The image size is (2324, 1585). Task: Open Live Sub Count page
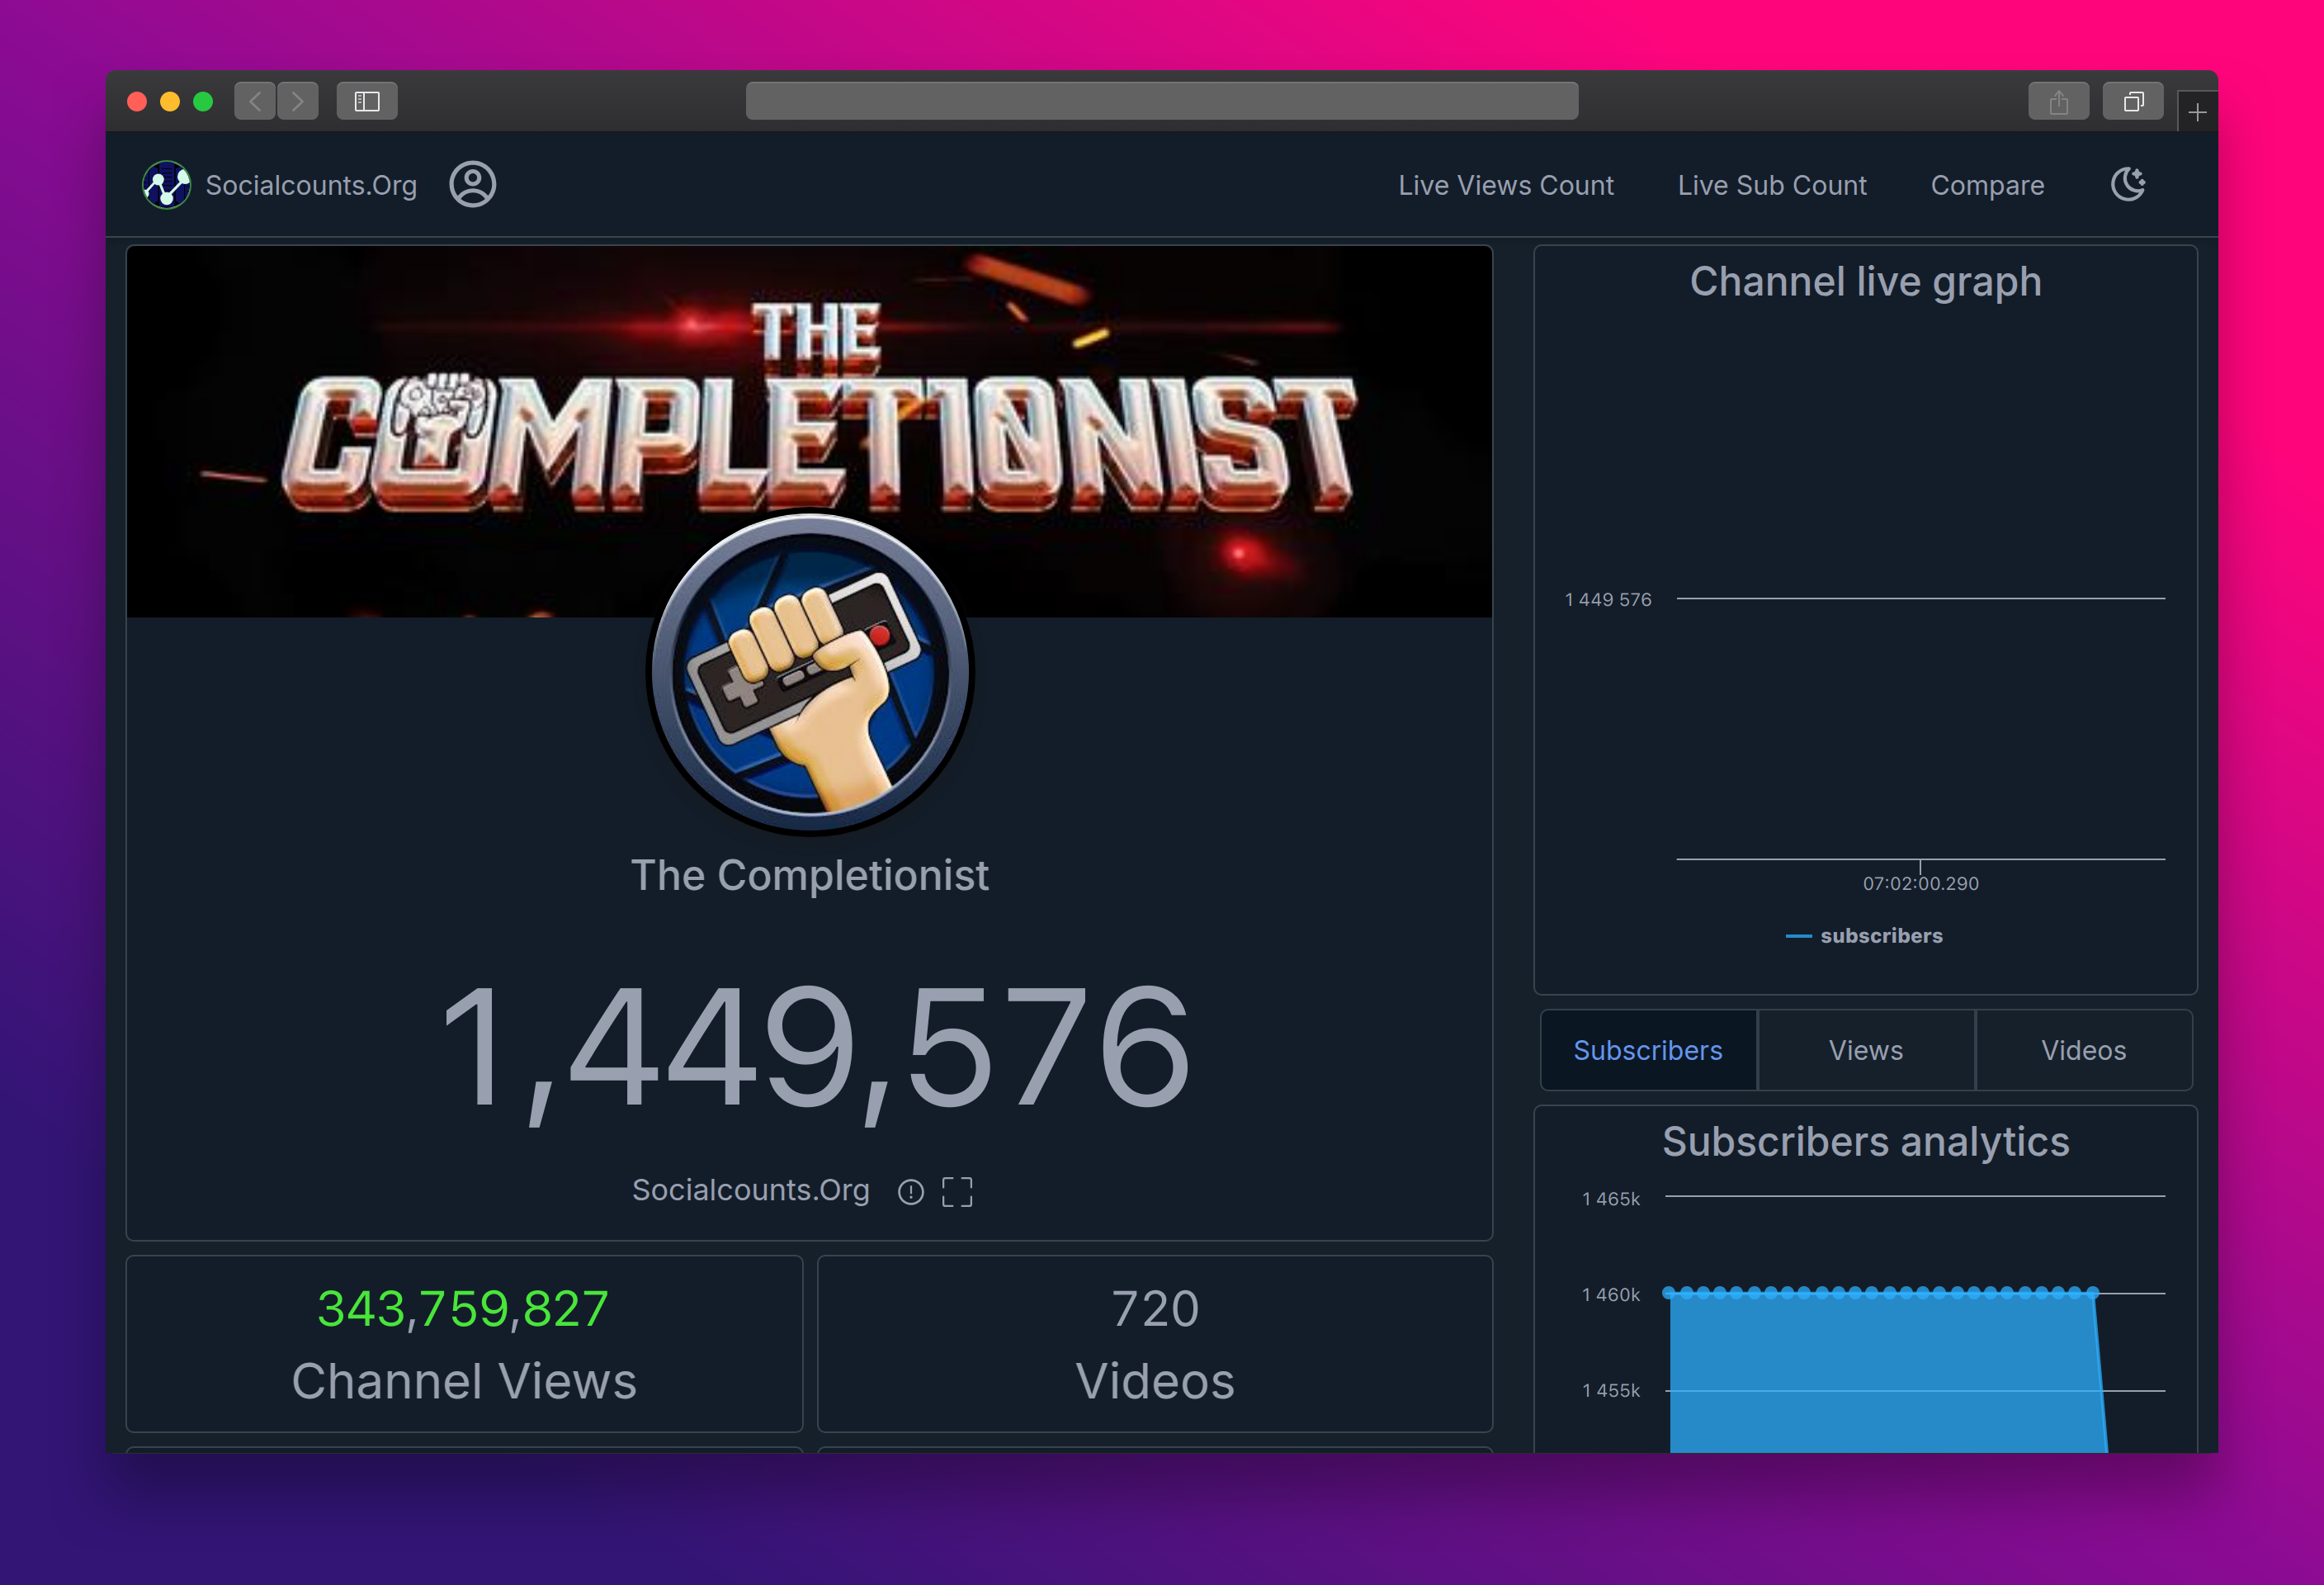pyautogui.click(x=1772, y=185)
